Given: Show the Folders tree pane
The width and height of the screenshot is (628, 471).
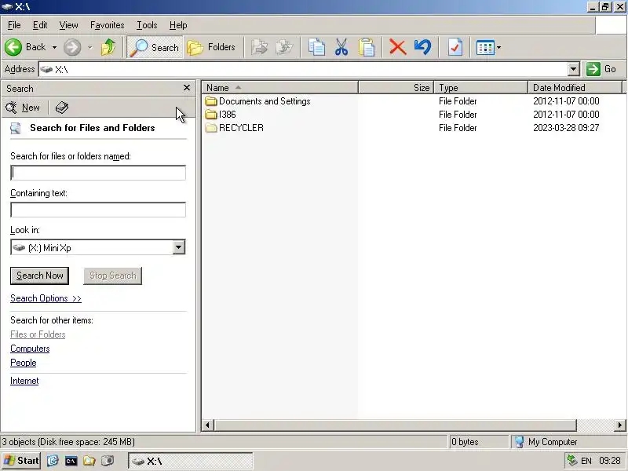Looking at the screenshot, I should pyautogui.click(x=211, y=47).
